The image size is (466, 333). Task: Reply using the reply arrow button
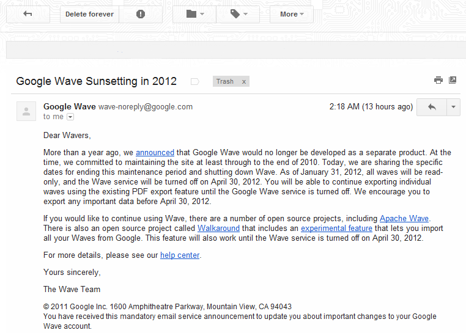click(432, 107)
